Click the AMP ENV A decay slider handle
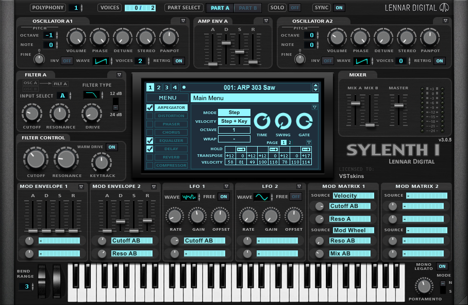Image resolution: width=468 pixels, height=305 pixels. click(226, 43)
